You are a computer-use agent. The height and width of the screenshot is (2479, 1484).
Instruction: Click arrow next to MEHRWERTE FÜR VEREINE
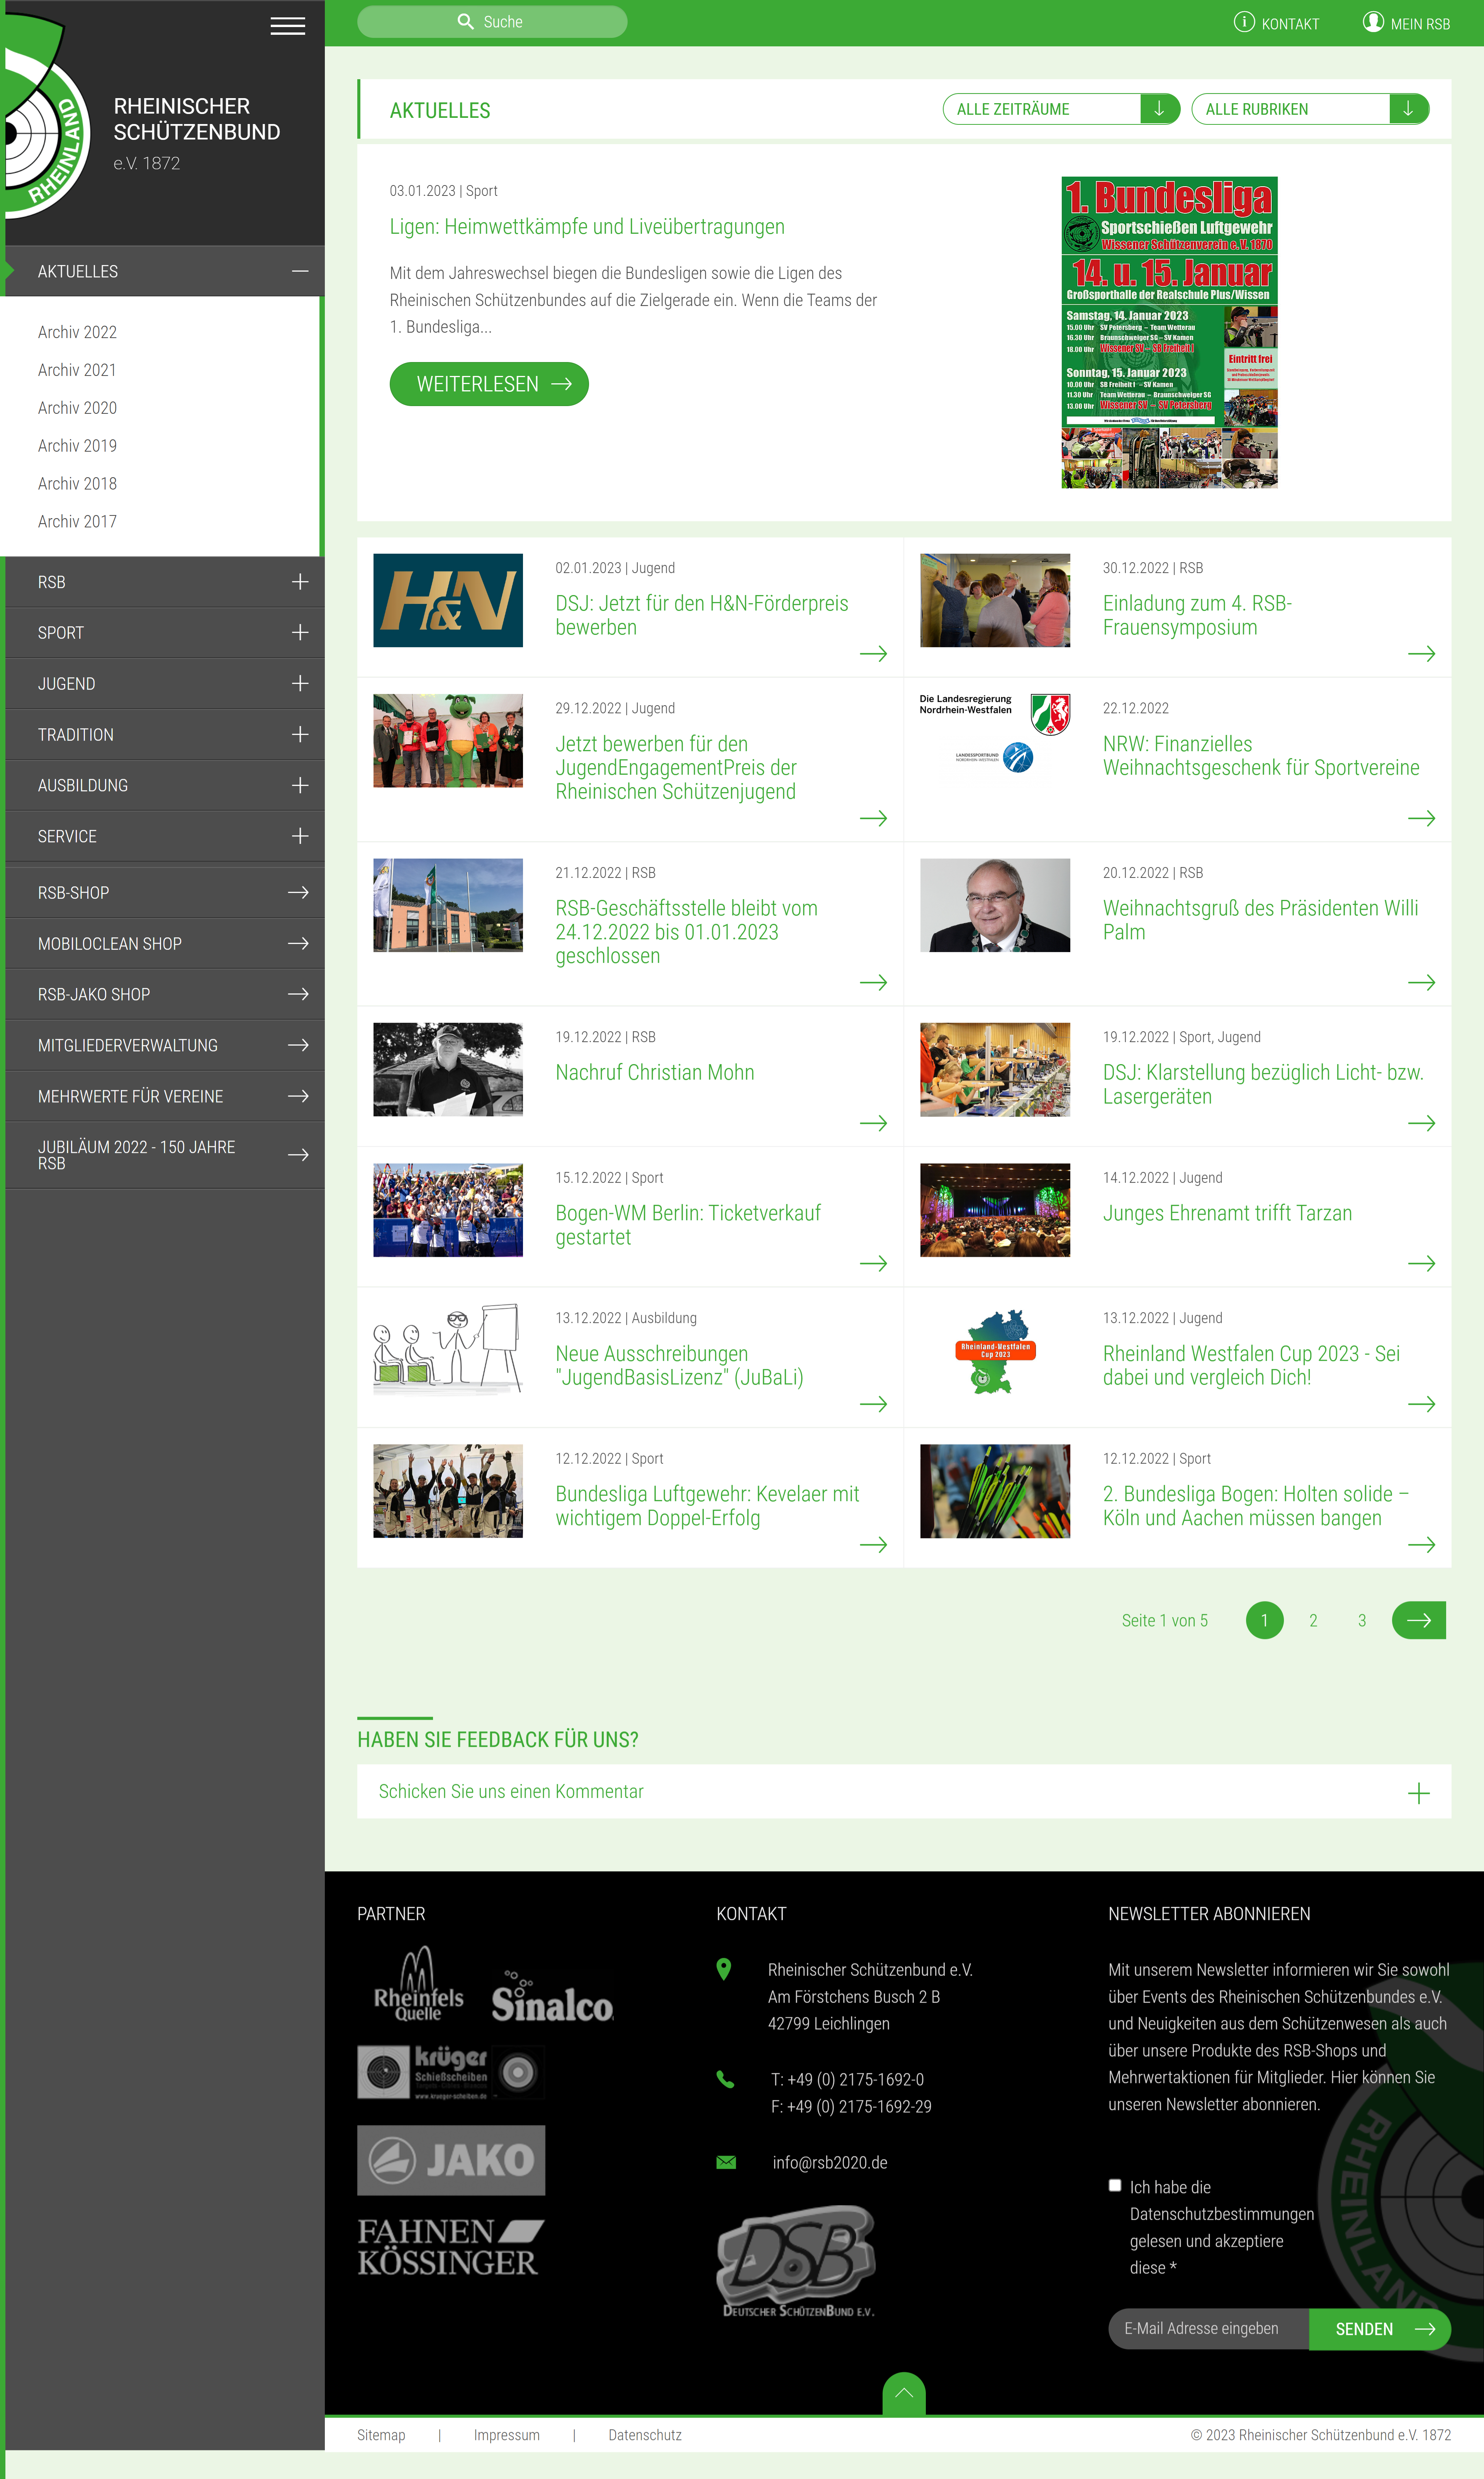pyautogui.click(x=298, y=1096)
